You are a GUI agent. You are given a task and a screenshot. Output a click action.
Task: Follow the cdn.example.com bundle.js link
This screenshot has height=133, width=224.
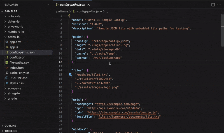[x=122, y=113]
